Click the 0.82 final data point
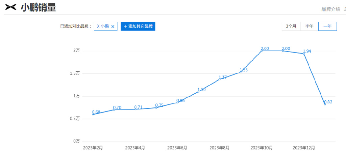This screenshot has height=158, width=346. pyautogui.click(x=325, y=104)
